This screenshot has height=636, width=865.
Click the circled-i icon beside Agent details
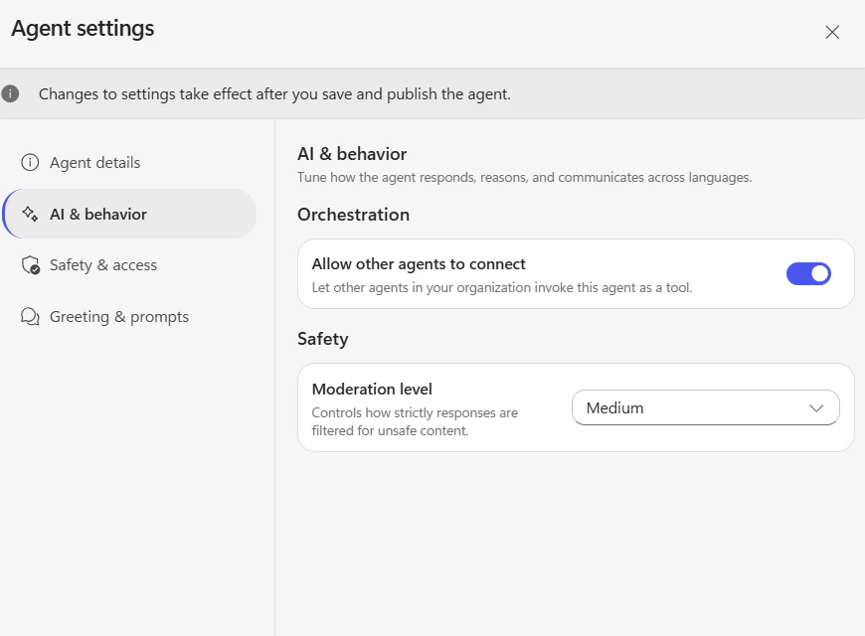coord(30,162)
